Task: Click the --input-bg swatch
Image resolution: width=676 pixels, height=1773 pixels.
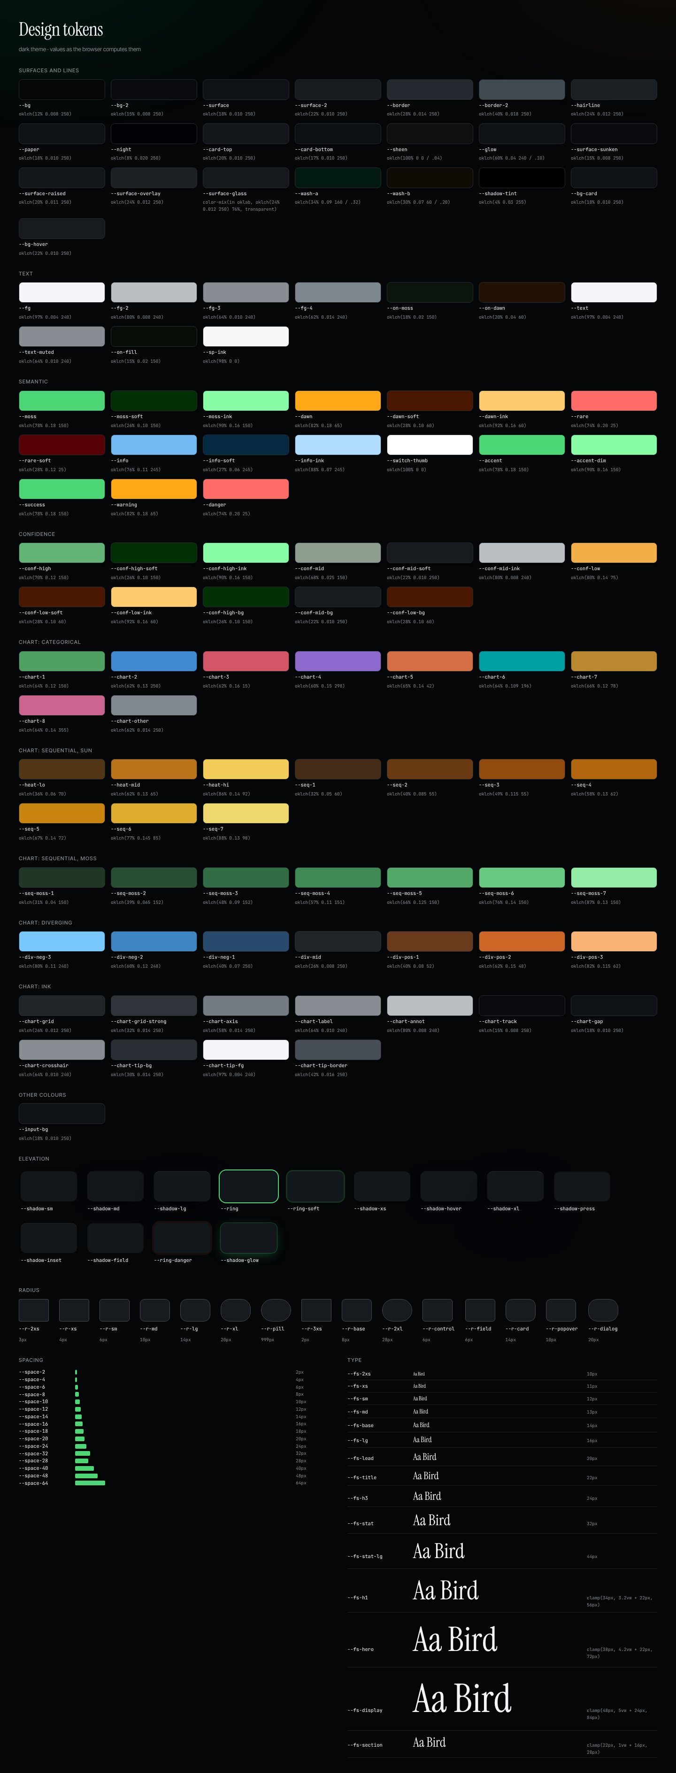Action: coord(62,1114)
